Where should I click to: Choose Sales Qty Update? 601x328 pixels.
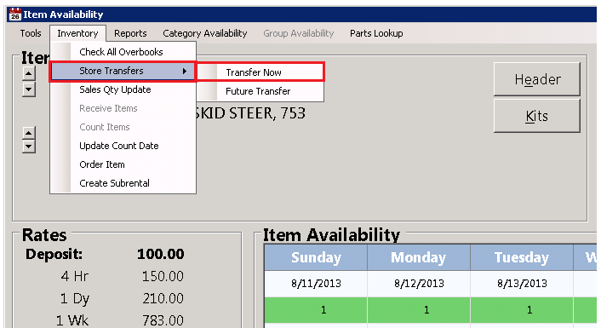[123, 89]
